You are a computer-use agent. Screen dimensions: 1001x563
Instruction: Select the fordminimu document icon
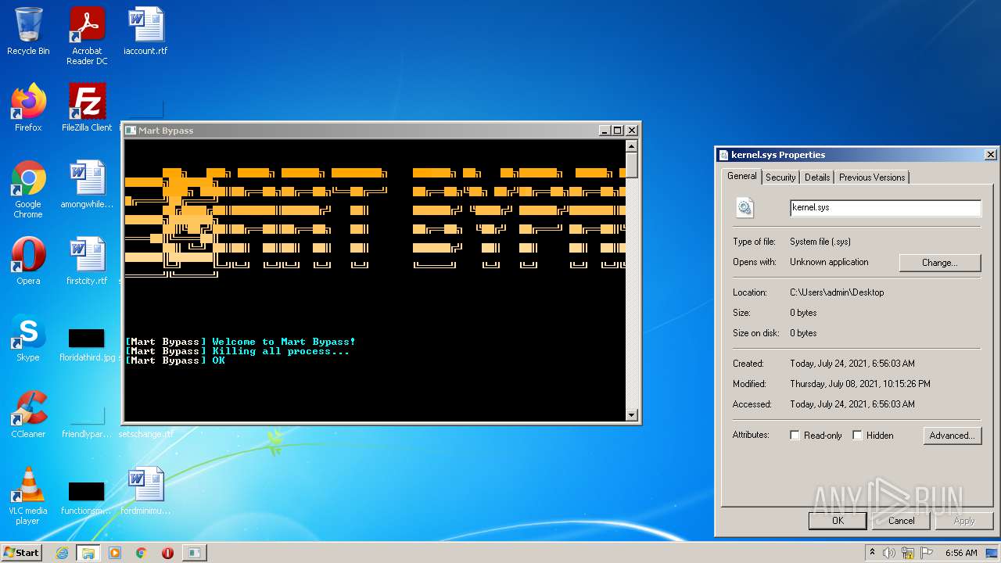point(145,491)
